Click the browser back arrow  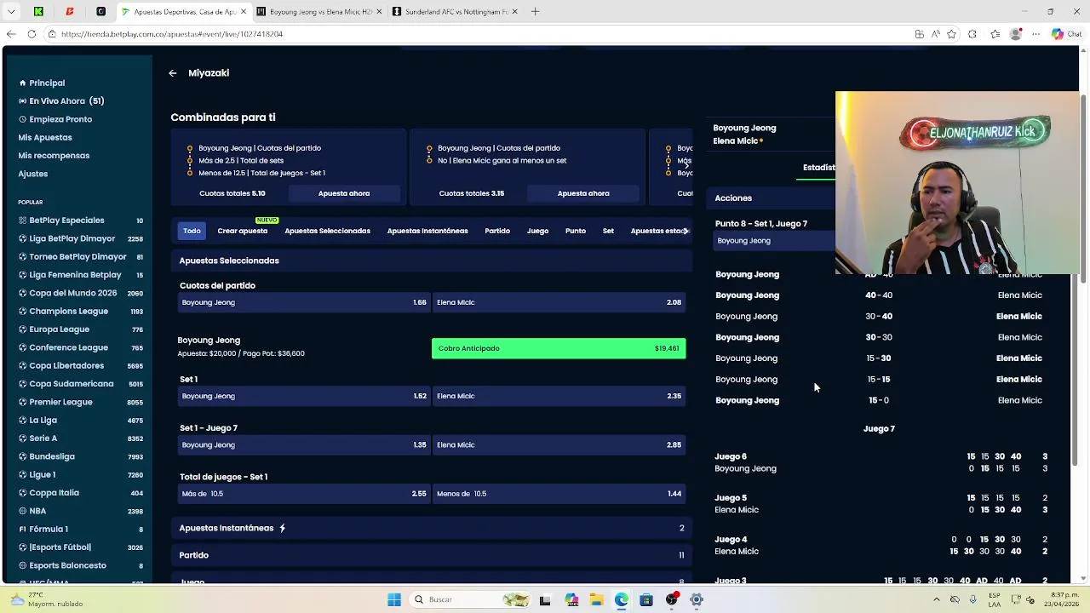(10, 34)
